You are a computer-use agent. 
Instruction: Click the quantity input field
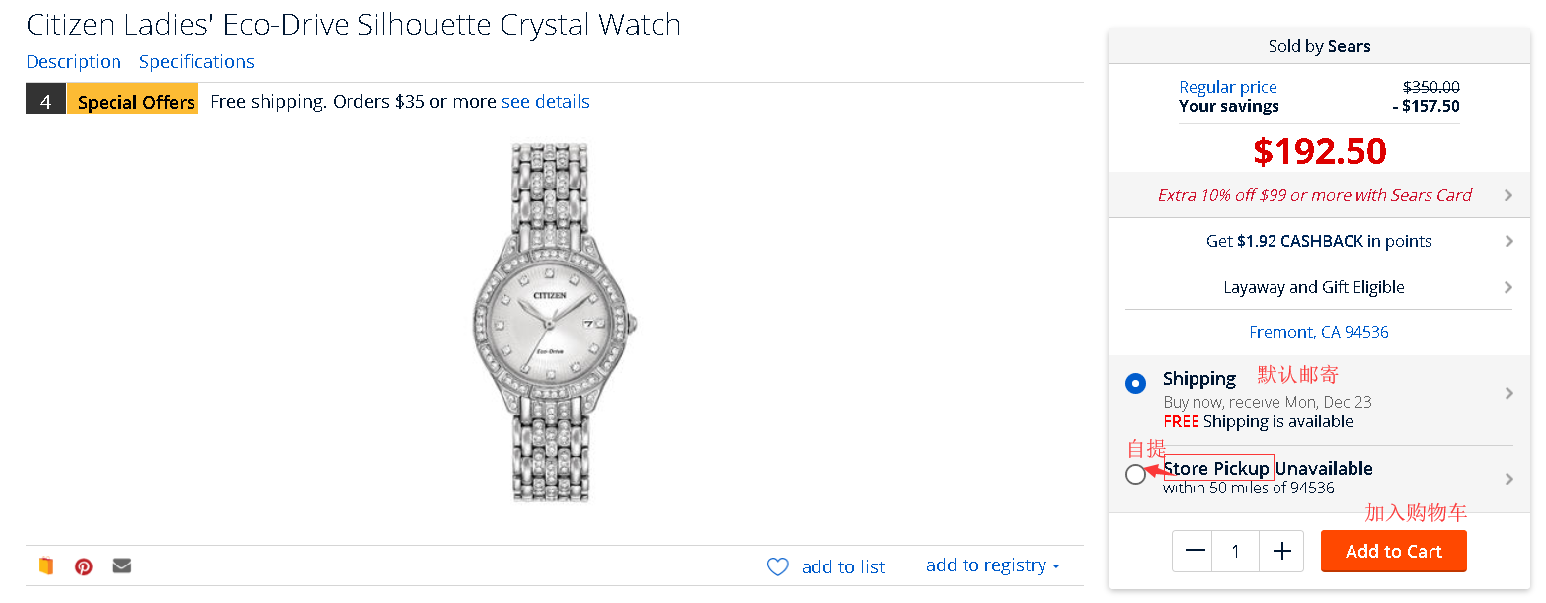(1236, 552)
